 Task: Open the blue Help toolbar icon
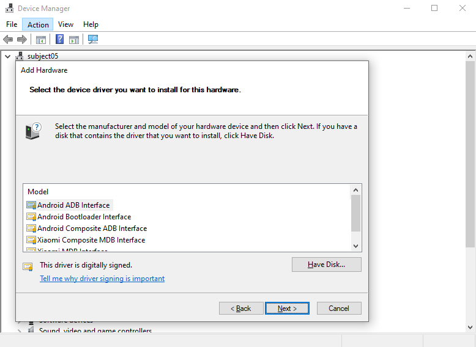(x=60, y=40)
